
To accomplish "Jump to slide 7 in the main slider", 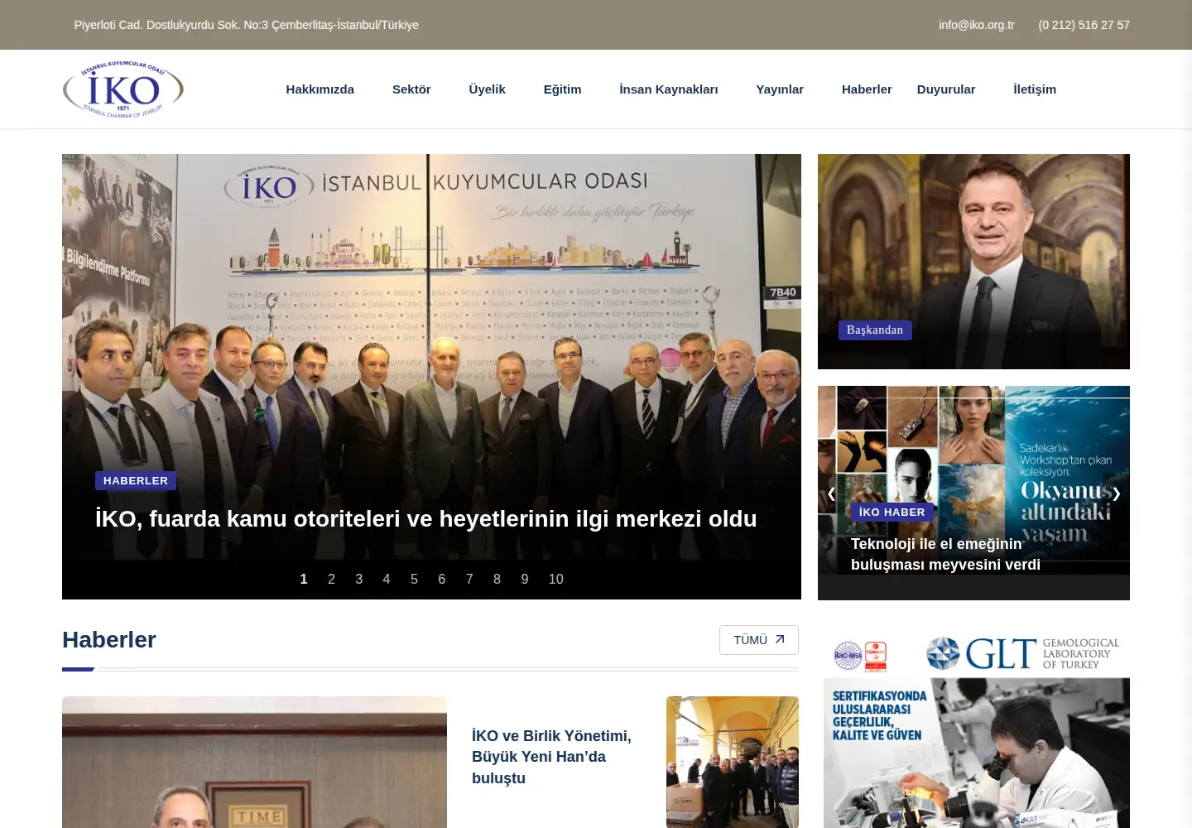I will (x=469, y=580).
